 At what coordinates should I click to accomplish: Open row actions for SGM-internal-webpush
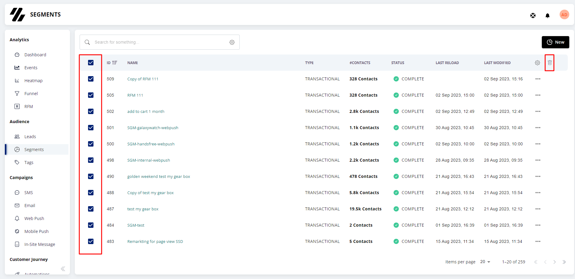[538, 160]
